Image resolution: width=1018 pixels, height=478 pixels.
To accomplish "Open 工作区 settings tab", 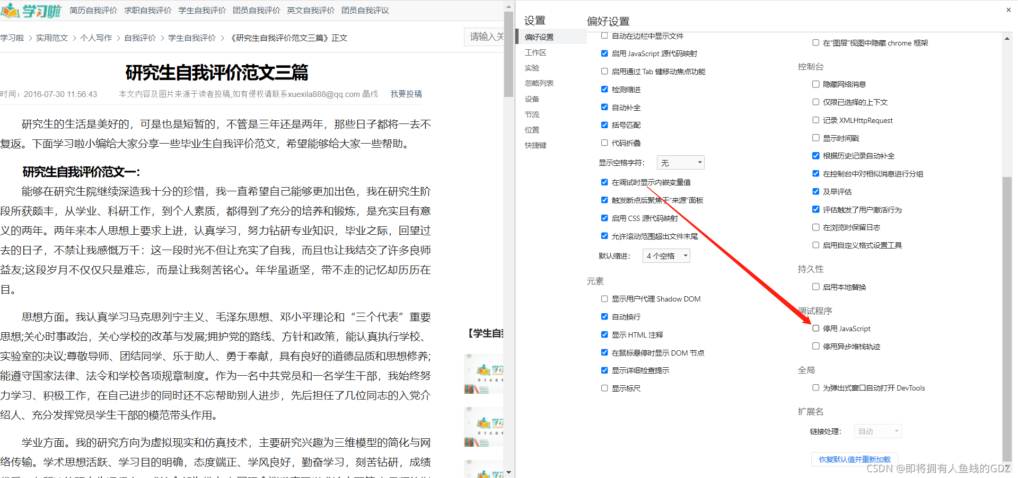I will tap(536, 52).
